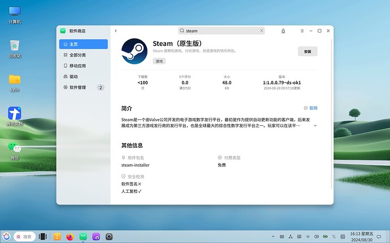390x243 pixels.
Task: Open the kylin folder on desktop
Action: pyautogui.click(x=15, y=83)
